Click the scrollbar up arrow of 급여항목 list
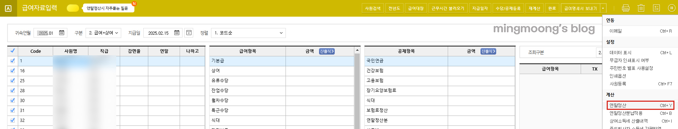 click(x=357, y=50)
